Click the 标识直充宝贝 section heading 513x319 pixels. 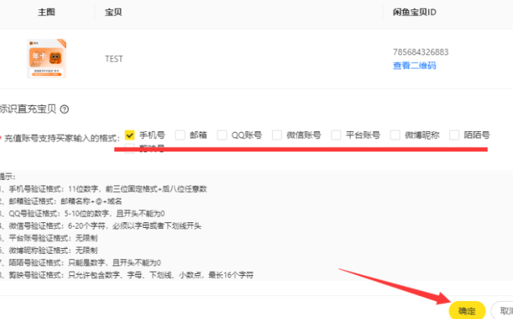coord(29,110)
